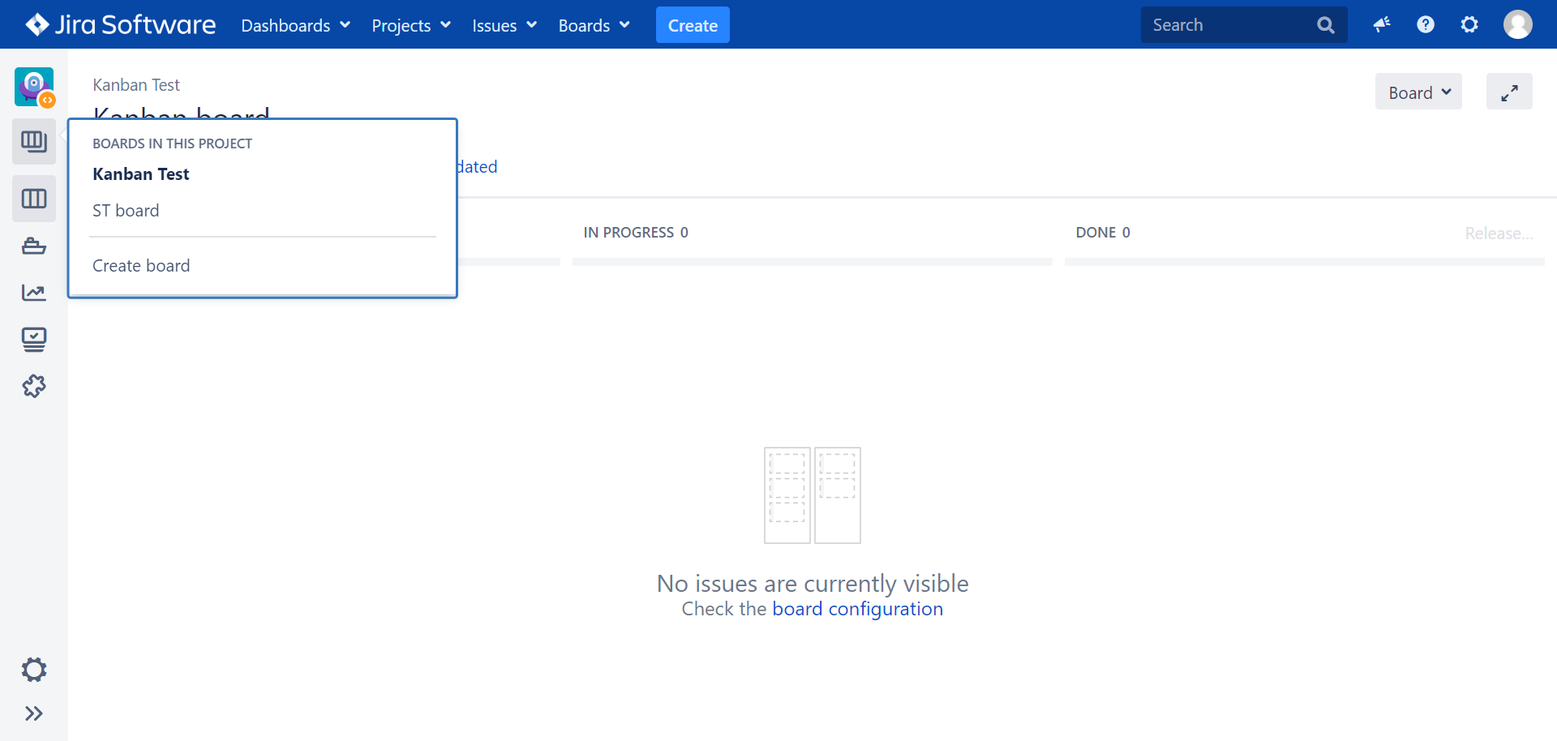Open Project settings gear in sidebar
This screenshot has width=1557, height=741.
pyautogui.click(x=34, y=670)
